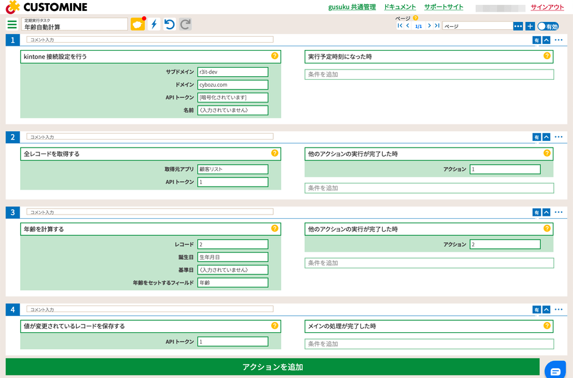The width and height of the screenshot is (573, 378).
Task: Open the hamburger menu icon
Action: pos(12,25)
